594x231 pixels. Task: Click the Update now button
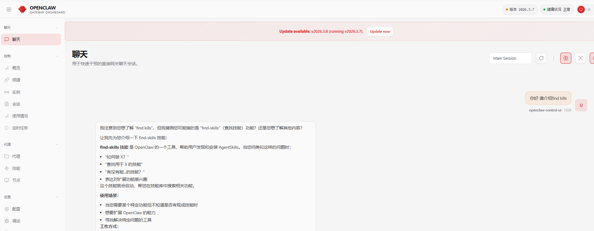coord(380,31)
